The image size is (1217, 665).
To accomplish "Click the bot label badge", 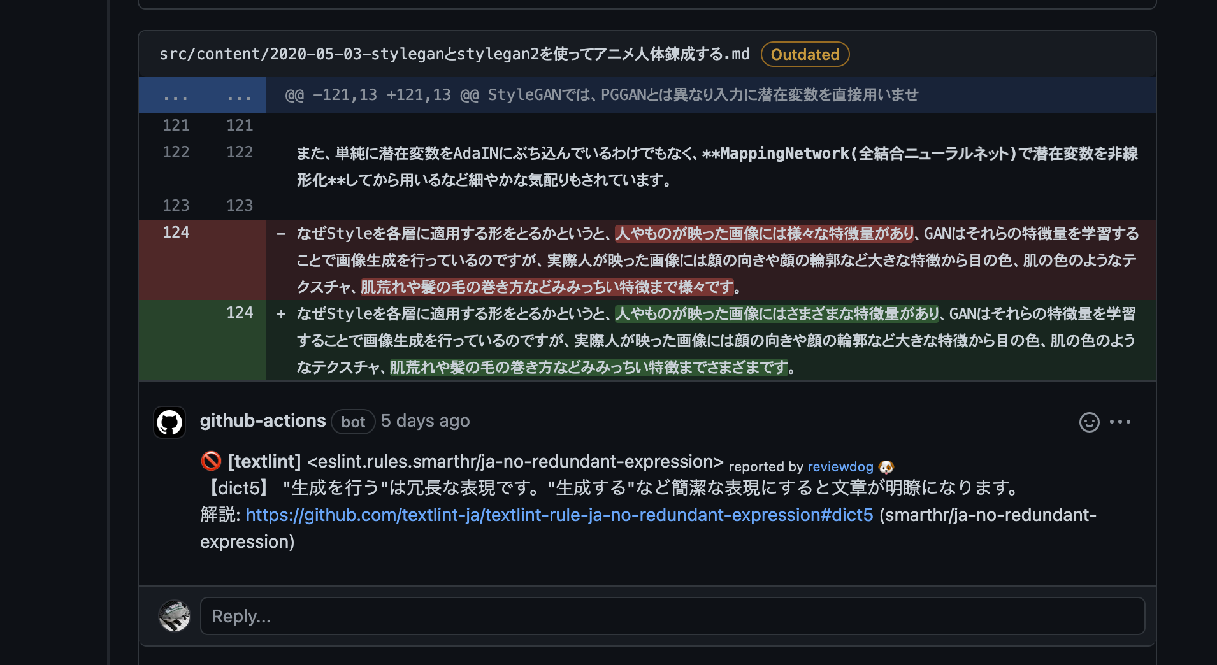I will point(353,422).
